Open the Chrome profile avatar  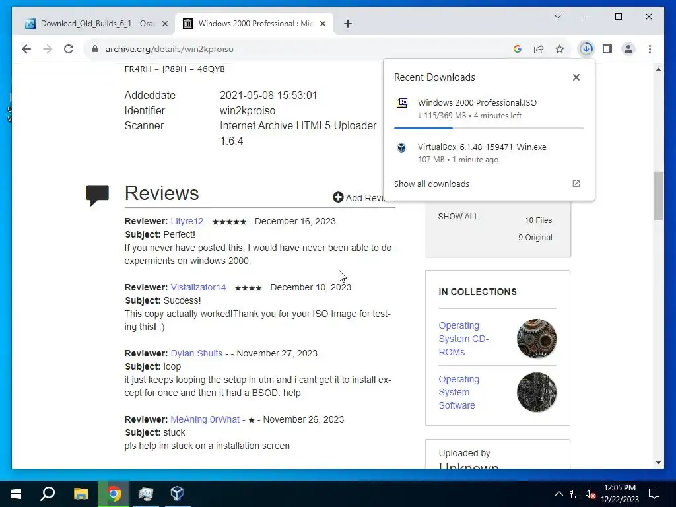pyautogui.click(x=628, y=49)
